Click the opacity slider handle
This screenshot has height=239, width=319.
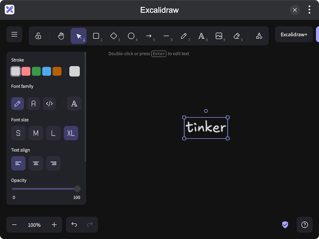(x=77, y=189)
